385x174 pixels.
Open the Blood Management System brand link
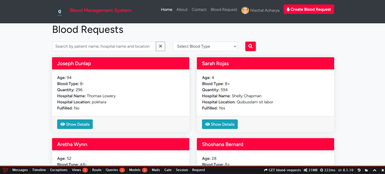click(x=100, y=10)
